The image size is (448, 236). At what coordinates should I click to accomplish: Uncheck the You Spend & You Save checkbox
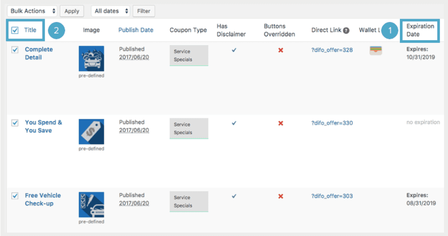15,123
